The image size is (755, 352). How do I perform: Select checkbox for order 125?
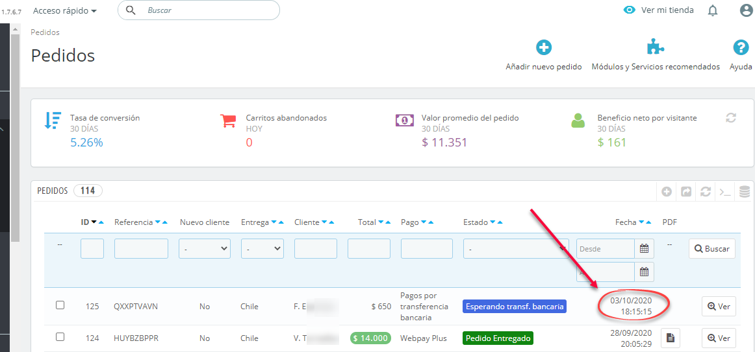pyautogui.click(x=60, y=305)
